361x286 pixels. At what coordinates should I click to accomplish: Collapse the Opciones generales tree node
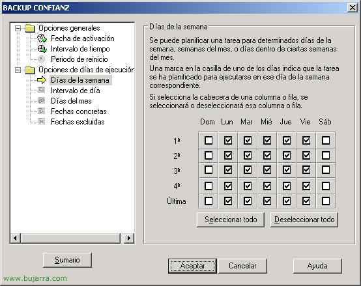coord(18,28)
